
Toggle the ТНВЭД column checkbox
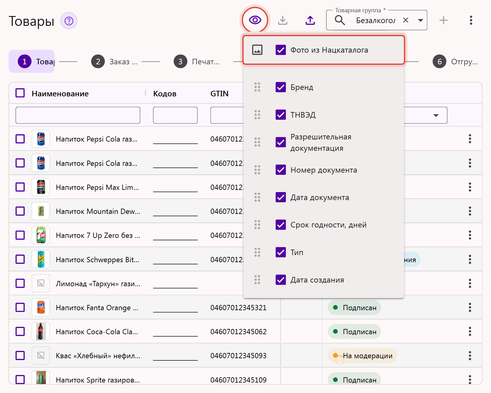281,115
